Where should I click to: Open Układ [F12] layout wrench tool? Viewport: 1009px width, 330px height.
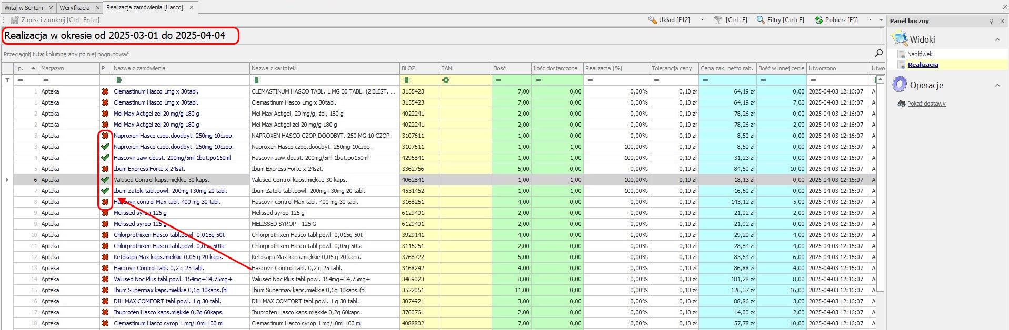tap(652, 20)
